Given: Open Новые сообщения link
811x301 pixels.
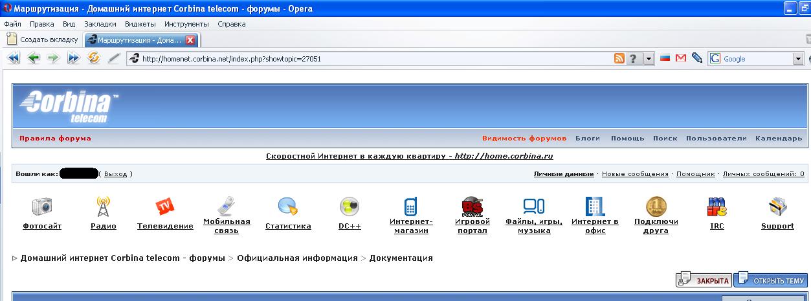Looking at the screenshot, I should tap(635, 174).
